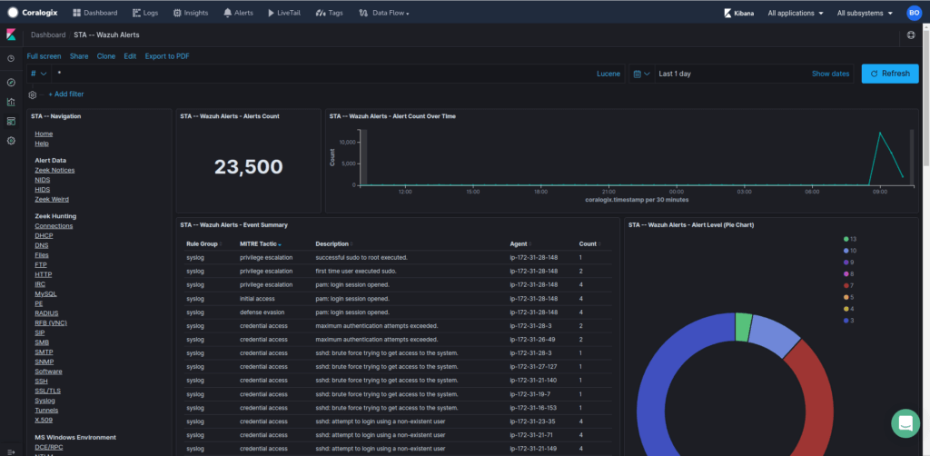Image resolution: width=930 pixels, height=456 pixels.
Task: Click Kibana in the top bar
Action: click(739, 13)
